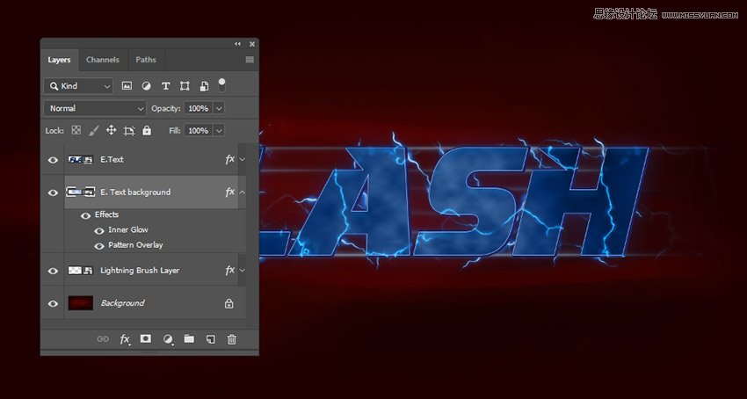Open the Layers panel flyout menu
The image size is (747, 399).
(x=250, y=60)
